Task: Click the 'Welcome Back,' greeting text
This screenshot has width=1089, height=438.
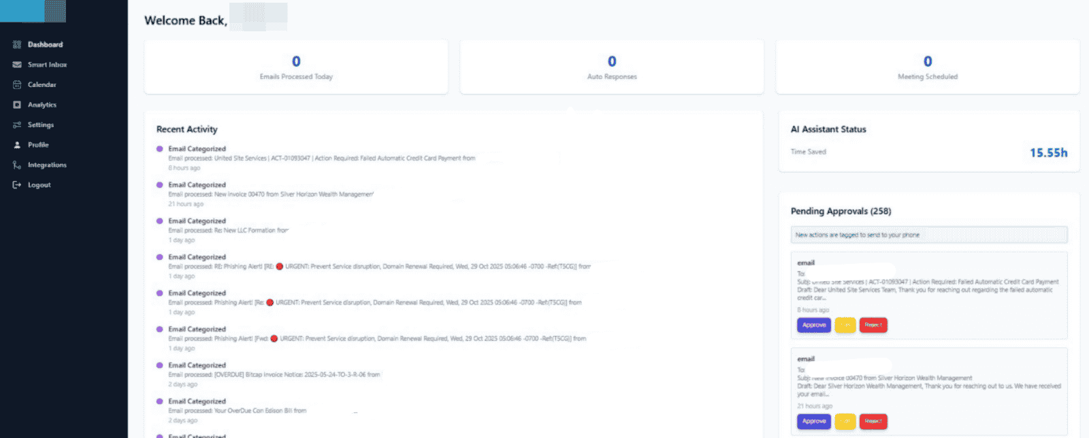Action: [x=185, y=20]
